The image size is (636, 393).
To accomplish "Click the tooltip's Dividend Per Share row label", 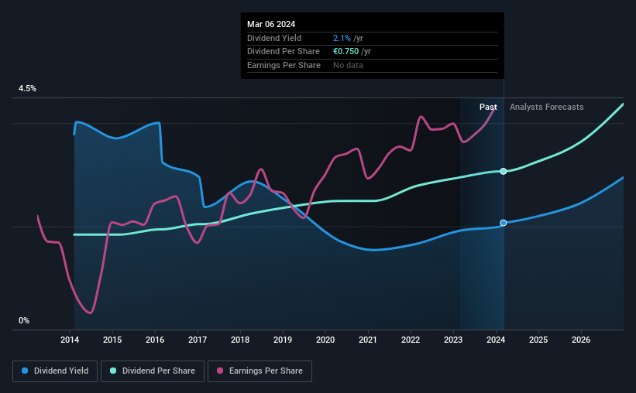I will point(283,52).
